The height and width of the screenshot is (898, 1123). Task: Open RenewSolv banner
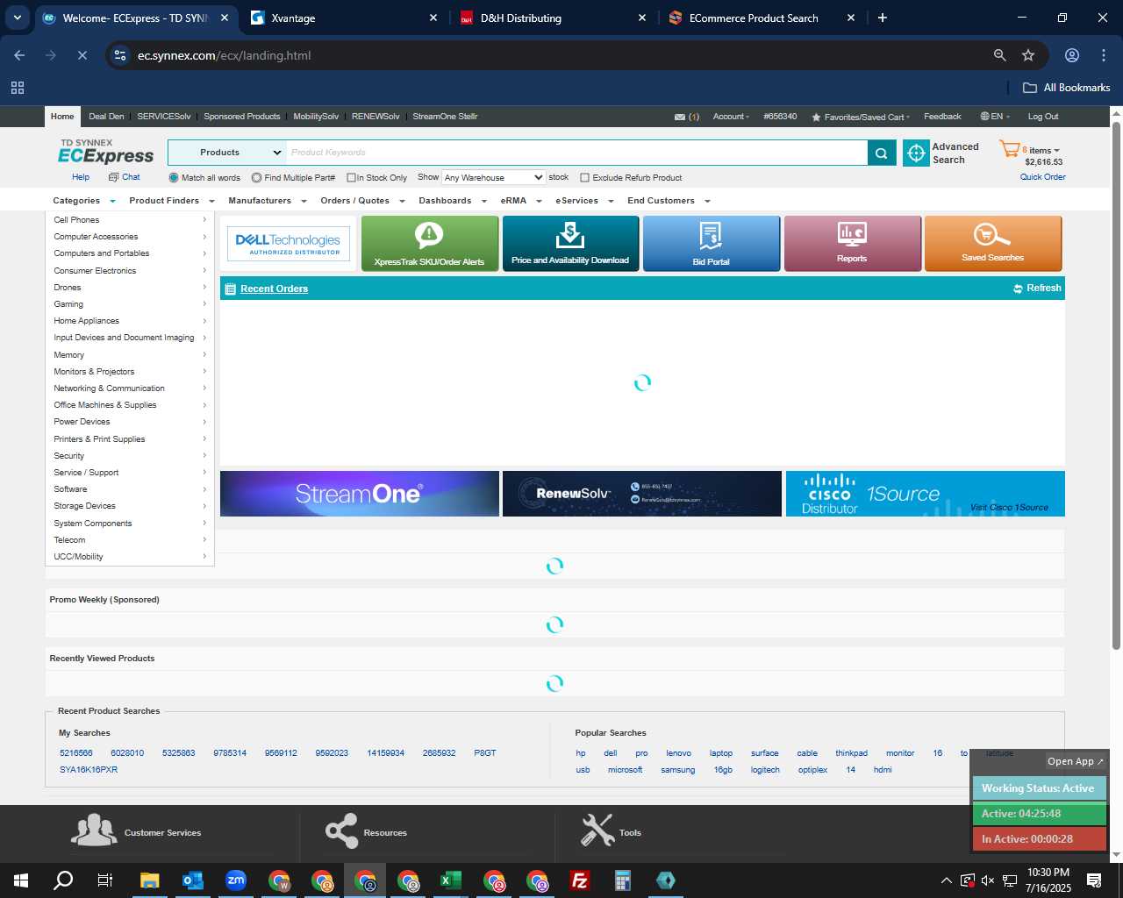(x=642, y=494)
